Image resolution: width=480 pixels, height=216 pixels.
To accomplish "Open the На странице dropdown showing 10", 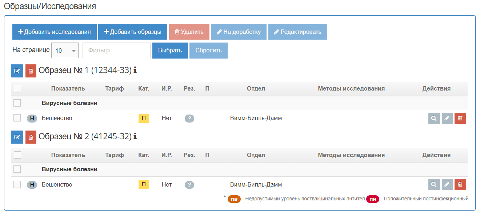I will pos(65,51).
